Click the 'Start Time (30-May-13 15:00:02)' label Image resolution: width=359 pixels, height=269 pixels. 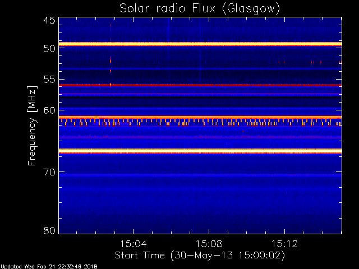[200, 256]
